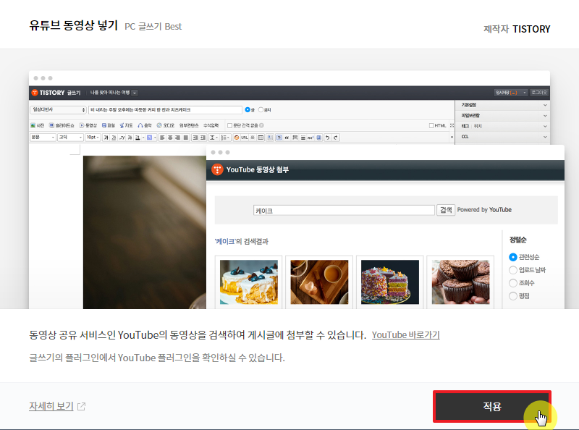Open the line spacing dropdown
The image size is (579, 430).
(214, 138)
